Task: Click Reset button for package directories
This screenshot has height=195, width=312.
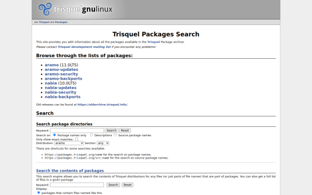Action: (125, 131)
